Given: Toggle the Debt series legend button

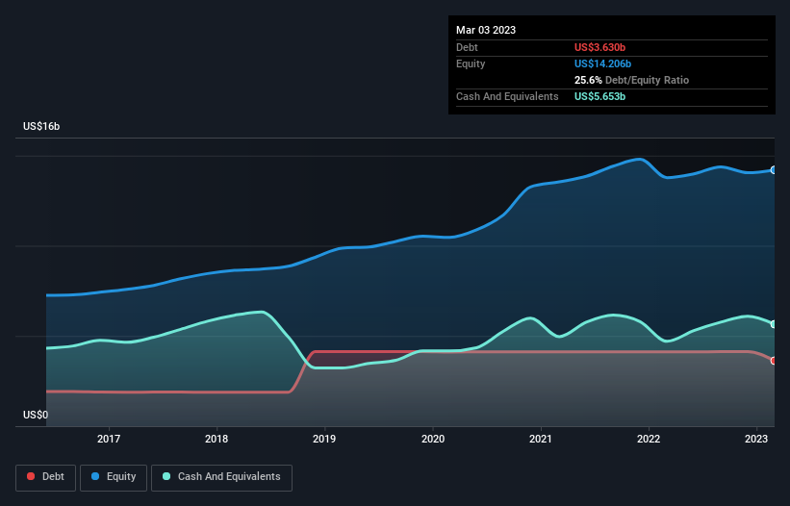Looking at the screenshot, I should (x=45, y=477).
